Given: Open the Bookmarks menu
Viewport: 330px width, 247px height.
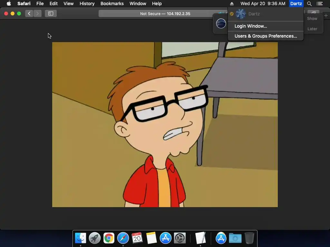Looking at the screenshot, I should 112,4.
